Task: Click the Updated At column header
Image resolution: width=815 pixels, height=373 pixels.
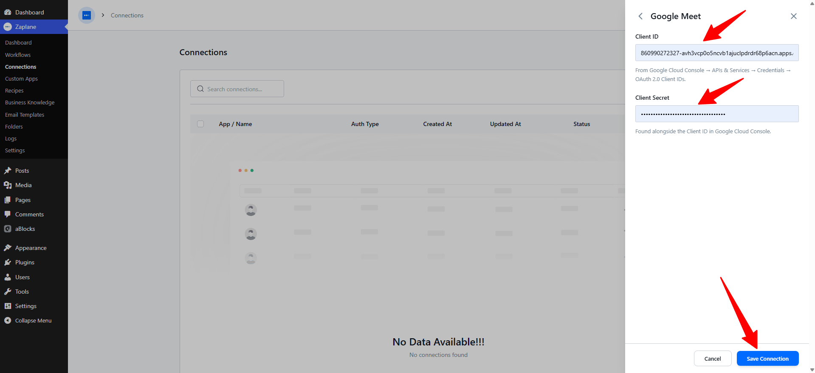Action: (505, 124)
